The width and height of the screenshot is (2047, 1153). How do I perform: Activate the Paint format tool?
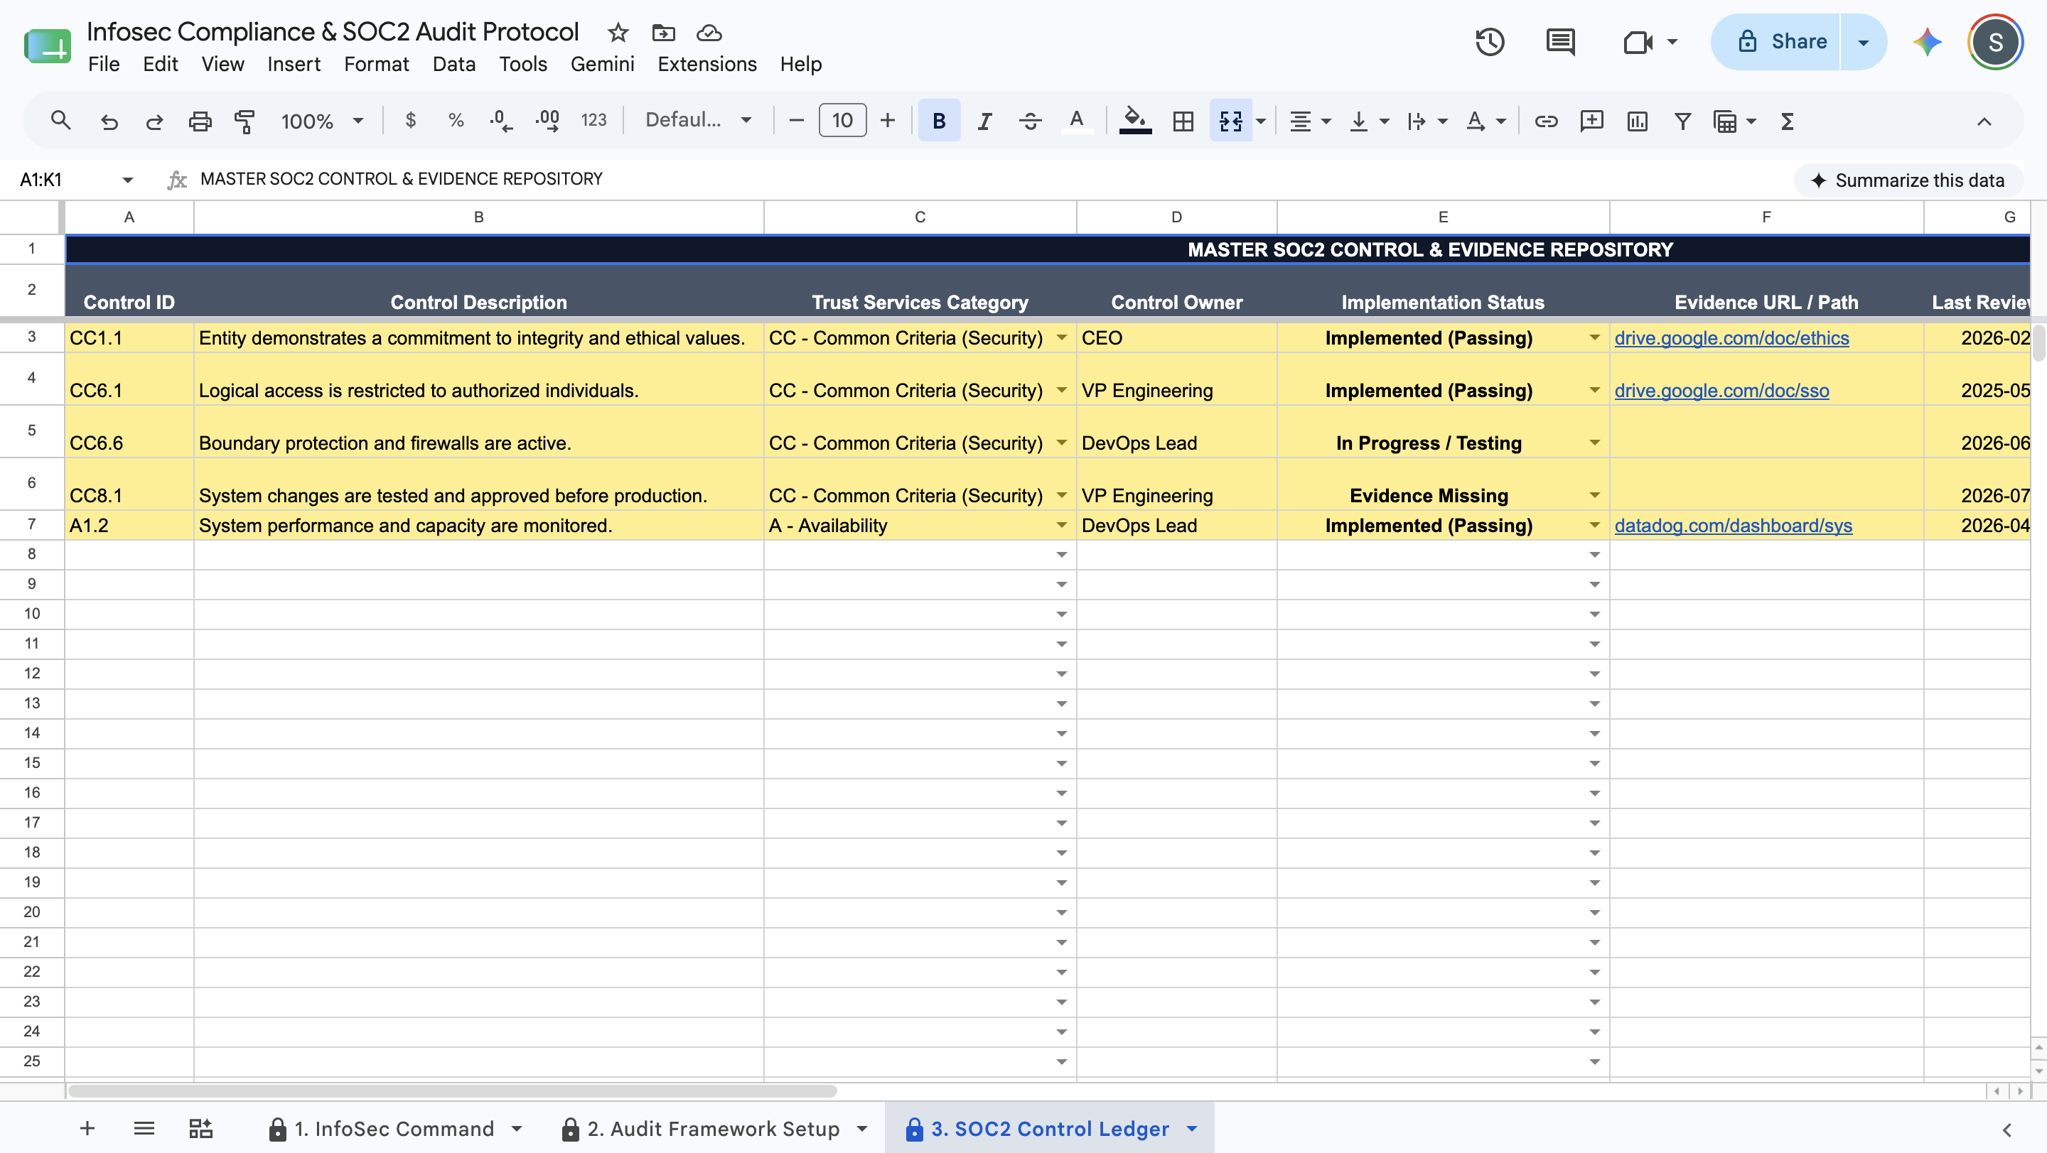[245, 121]
